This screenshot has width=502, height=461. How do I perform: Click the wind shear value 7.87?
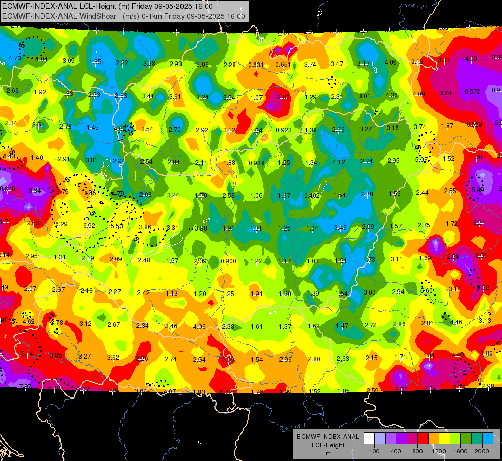point(25,386)
